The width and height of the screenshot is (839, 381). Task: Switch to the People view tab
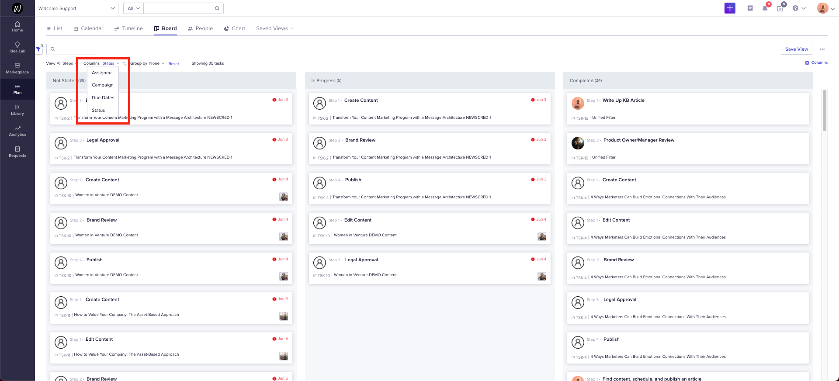coord(200,28)
